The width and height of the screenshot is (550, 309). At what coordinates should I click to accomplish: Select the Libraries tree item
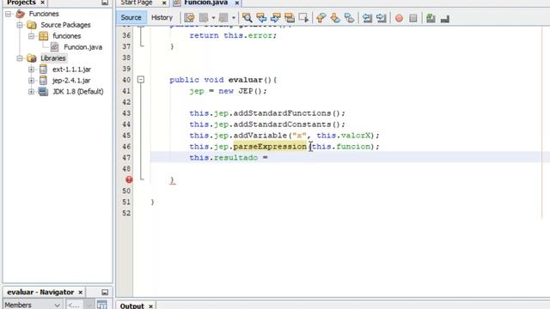(53, 58)
